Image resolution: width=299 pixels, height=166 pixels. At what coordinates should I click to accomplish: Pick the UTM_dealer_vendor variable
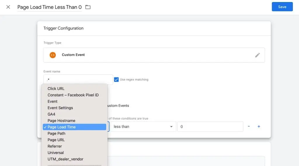(x=65, y=159)
